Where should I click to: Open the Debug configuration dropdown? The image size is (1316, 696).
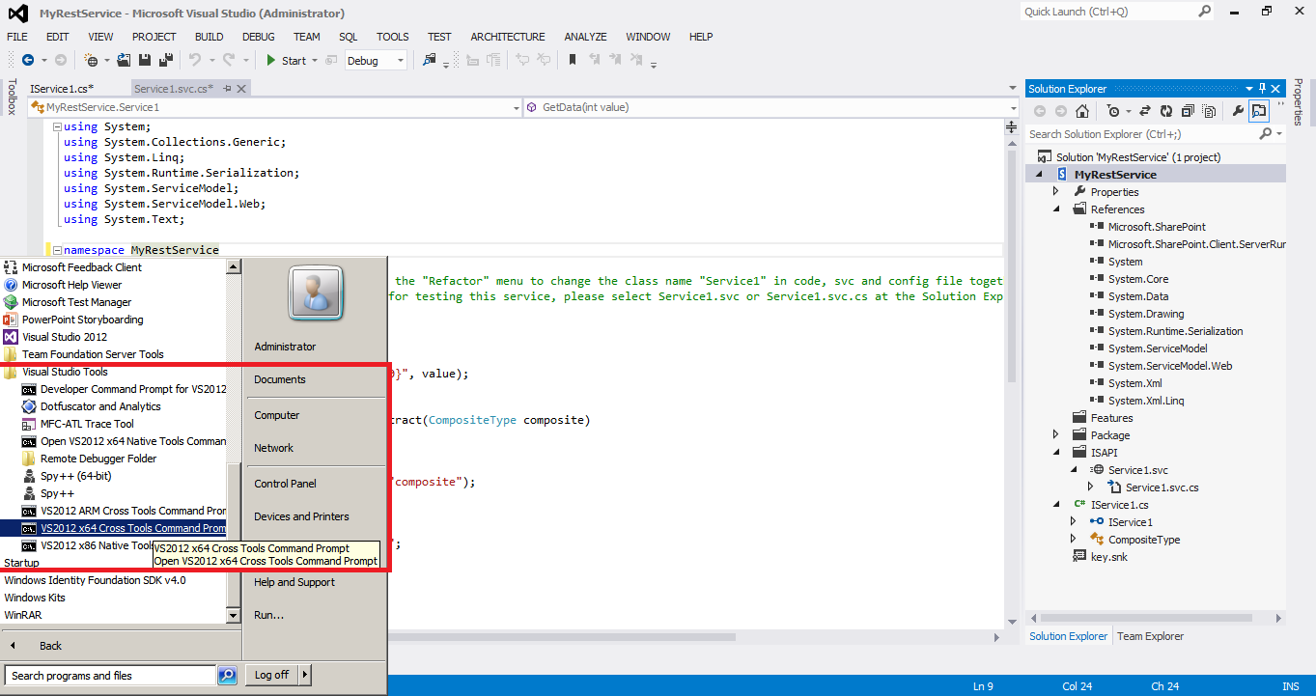click(x=398, y=60)
